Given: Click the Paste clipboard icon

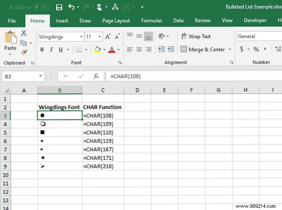Looking at the screenshot, I should click(10, 37).
